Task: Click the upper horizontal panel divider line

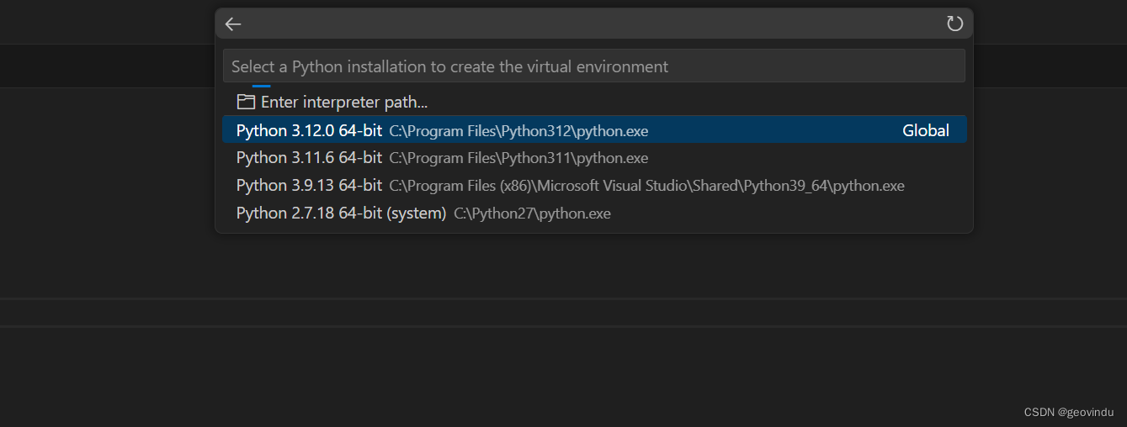Action: [563, 298]
